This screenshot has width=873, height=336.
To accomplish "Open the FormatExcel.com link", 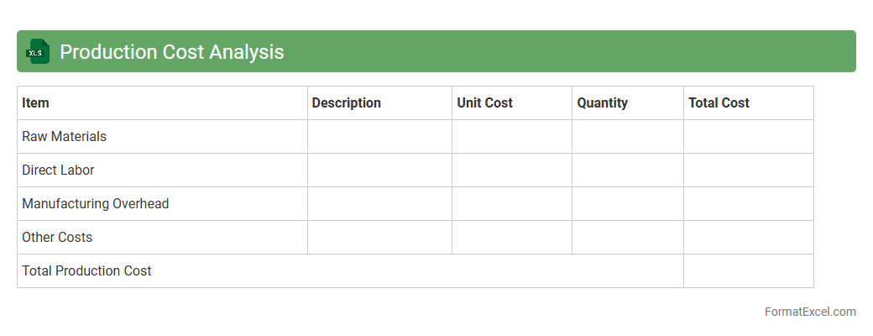I will click(809, 312).
